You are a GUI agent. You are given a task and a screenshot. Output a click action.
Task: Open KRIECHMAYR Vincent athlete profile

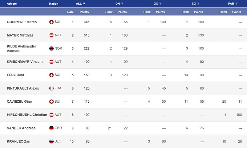point(25,62)
